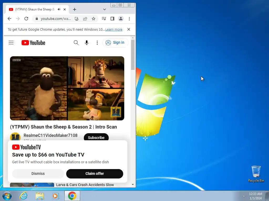Open Chrome three-dot menu
The image size is (269, 201).
(129, 19)
